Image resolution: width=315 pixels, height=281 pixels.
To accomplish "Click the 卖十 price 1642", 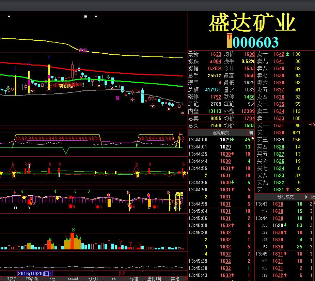I will [279, 54].
